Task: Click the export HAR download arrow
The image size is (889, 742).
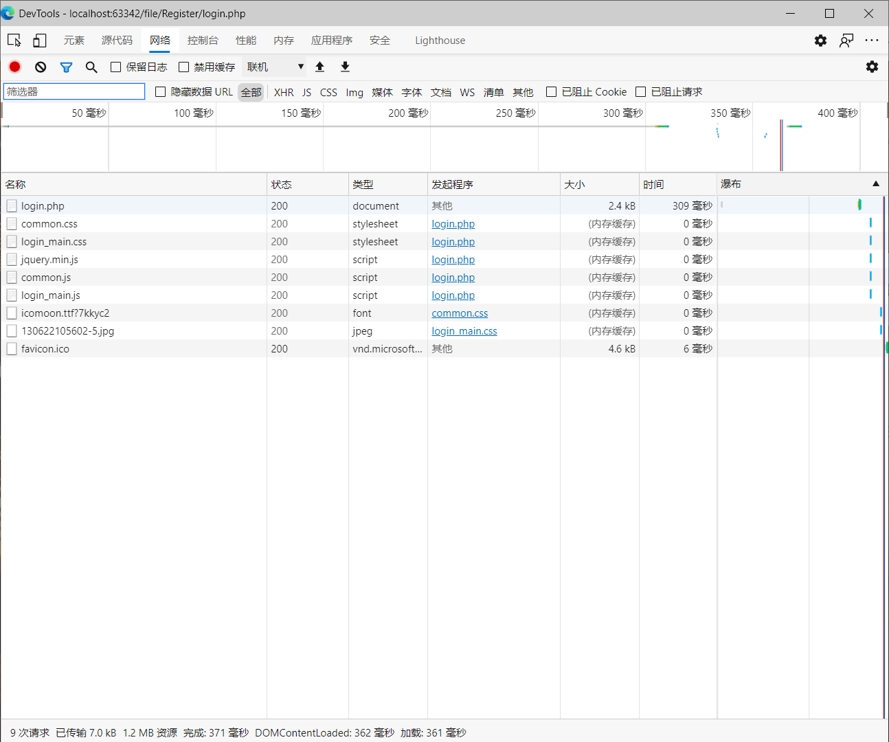Action: coord(345,67)
